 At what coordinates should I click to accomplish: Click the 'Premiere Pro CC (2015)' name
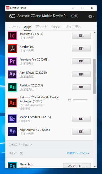point(34,60)
